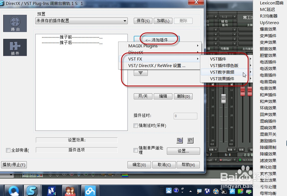Launch the kX audio driver from taskbar
The image size is (287, 196).
[x=51, y=190]
